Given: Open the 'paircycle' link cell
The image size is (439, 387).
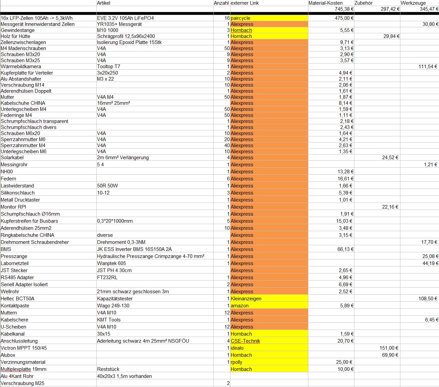Looking at the screenshot, I should [269, 18].
